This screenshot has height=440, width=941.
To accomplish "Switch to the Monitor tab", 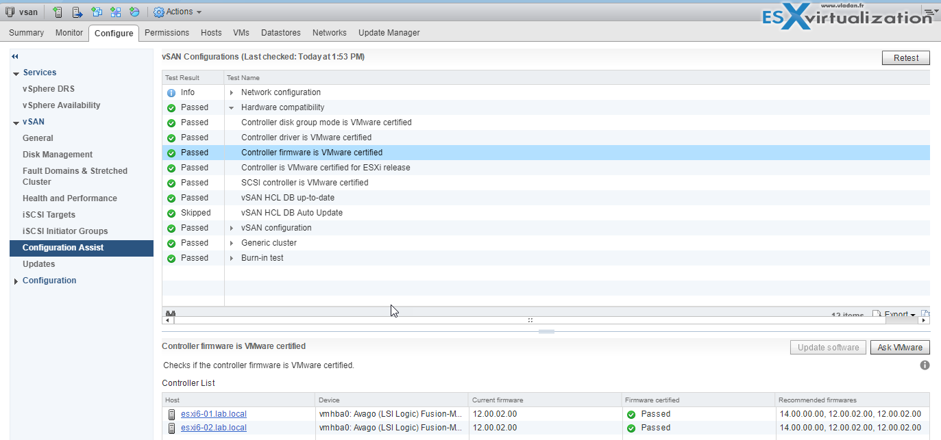I will pyautogui.click(x=69, y=33).
